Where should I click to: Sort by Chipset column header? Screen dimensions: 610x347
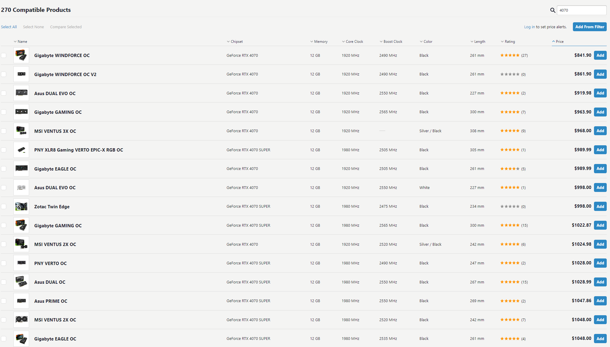pyautogui.click(x=236, y=42)
